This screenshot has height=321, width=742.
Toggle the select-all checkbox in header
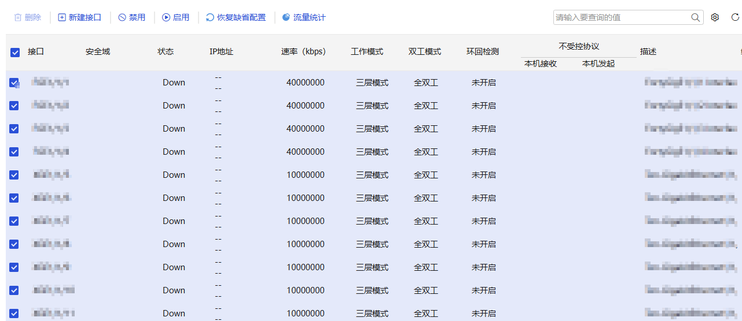(15, 52)
